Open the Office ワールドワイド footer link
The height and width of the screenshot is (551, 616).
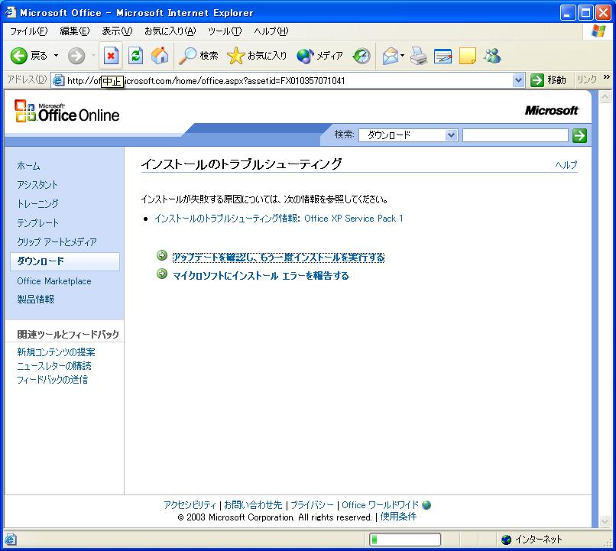[381, 505]
